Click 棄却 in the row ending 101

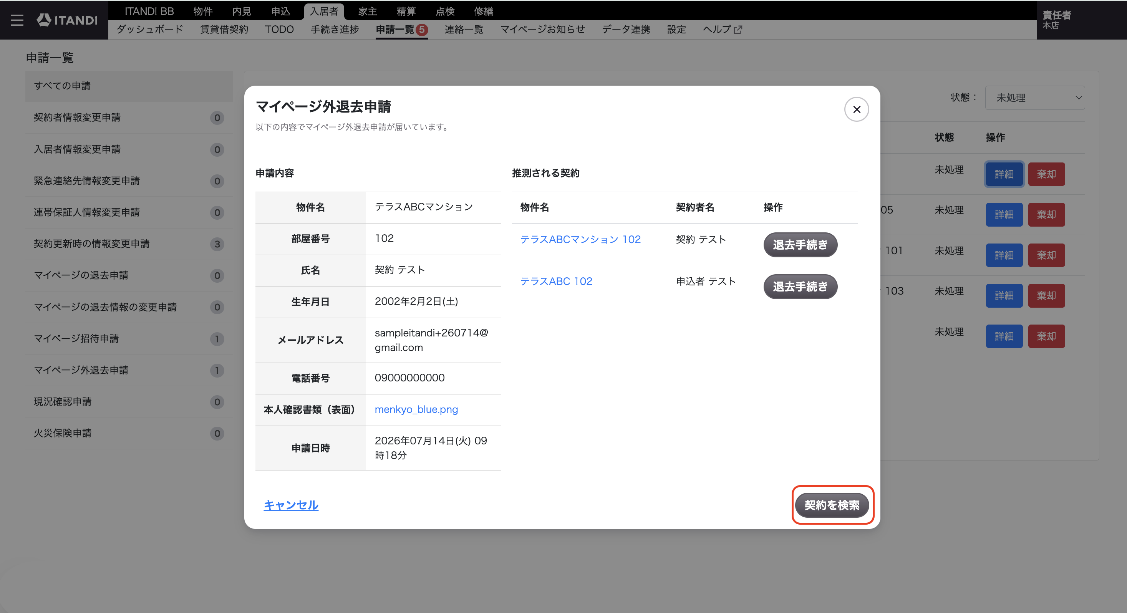[x=1046, y=255]
